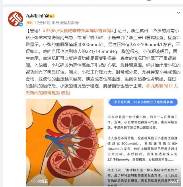This screenshot has height=187, width=183.
Task: Click the blue verified V badge
Action: (21, 24)
